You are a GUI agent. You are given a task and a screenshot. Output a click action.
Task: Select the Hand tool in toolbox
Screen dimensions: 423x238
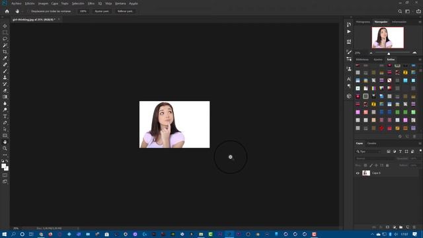click(x=5, y=142)
